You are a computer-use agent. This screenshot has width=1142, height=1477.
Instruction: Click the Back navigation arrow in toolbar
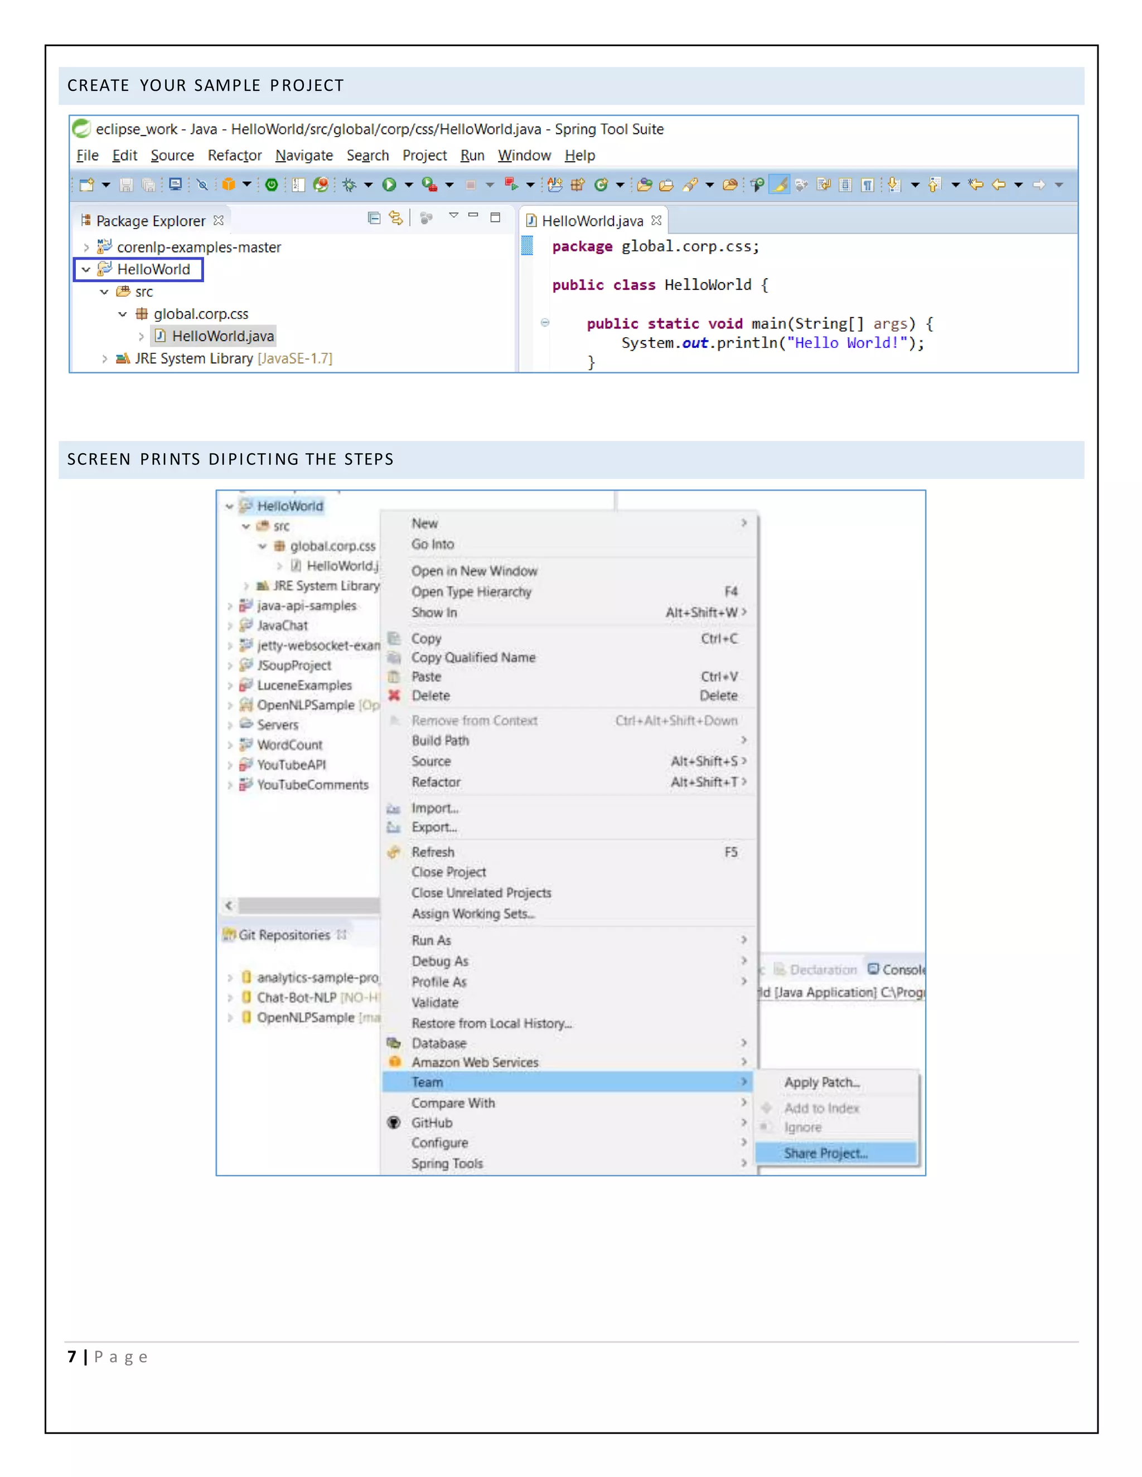pyautogui.click(x=999, y=184)
